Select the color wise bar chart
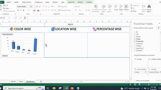 [x=23, y=45]
